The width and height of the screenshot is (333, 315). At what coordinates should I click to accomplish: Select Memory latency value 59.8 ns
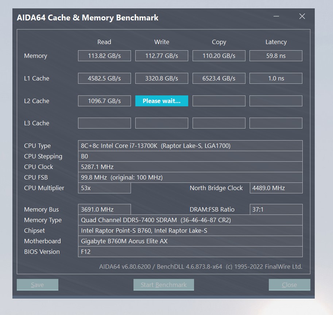click(x=276, y=56)
